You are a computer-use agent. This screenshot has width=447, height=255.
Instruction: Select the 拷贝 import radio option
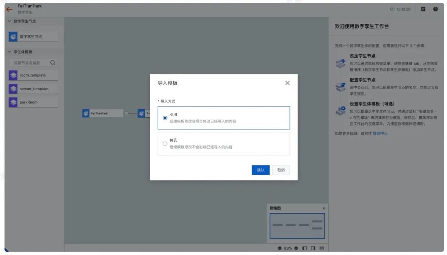[x=165, y=144]
